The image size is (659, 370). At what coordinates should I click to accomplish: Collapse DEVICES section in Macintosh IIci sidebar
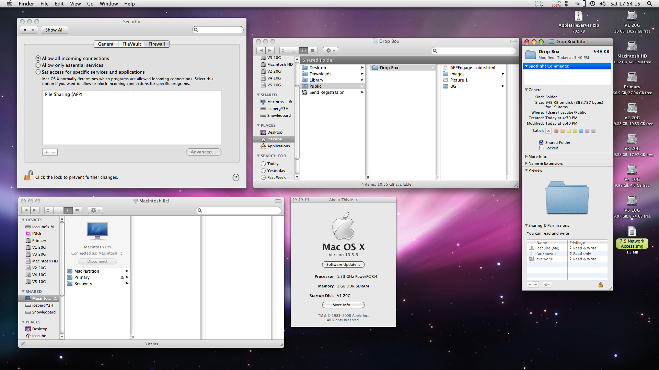23,220
